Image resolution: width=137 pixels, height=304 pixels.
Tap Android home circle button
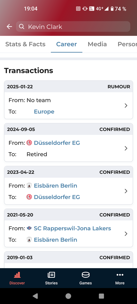68,296
